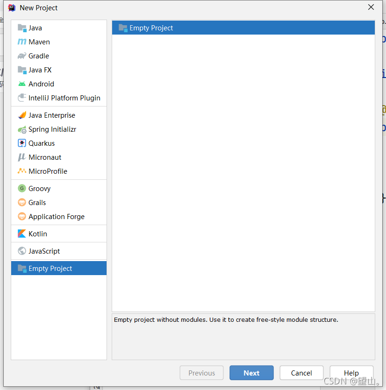This screenshot has height=390, width=386.
Task: Cancel the New Project dialog
Action: pyautogui.click(x=301, y=373)
